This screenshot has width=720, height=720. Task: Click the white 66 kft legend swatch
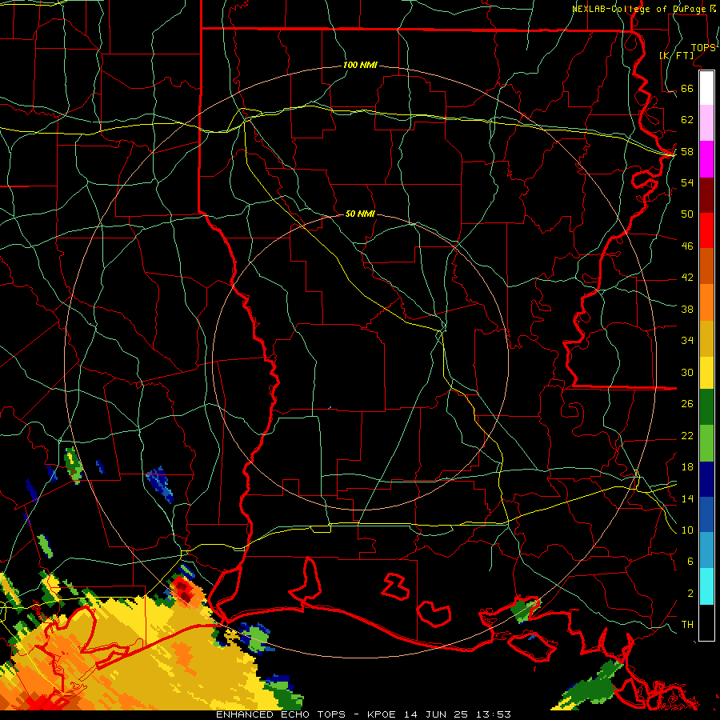pos(706,88)
